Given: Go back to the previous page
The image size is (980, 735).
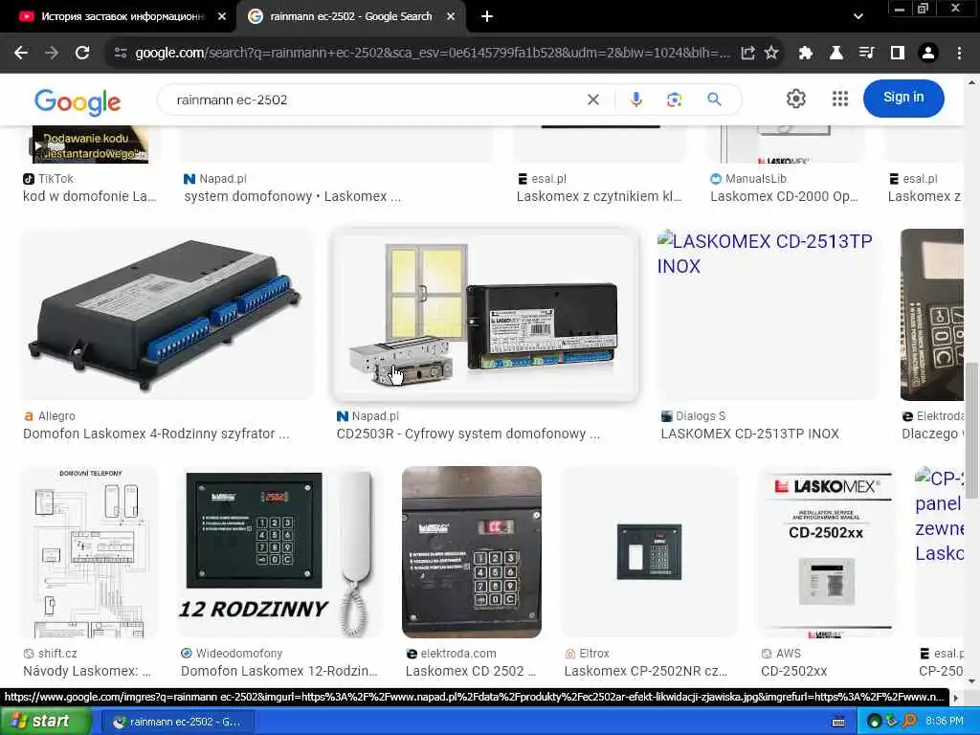Looking at the screenshot, I should click(21, 54).
